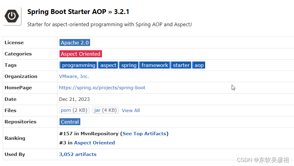Image resolution: width=294 pixels, height=166 pixels.
Task: Open the 3,052 artifacts link
Action: click(x=78, y=154)
